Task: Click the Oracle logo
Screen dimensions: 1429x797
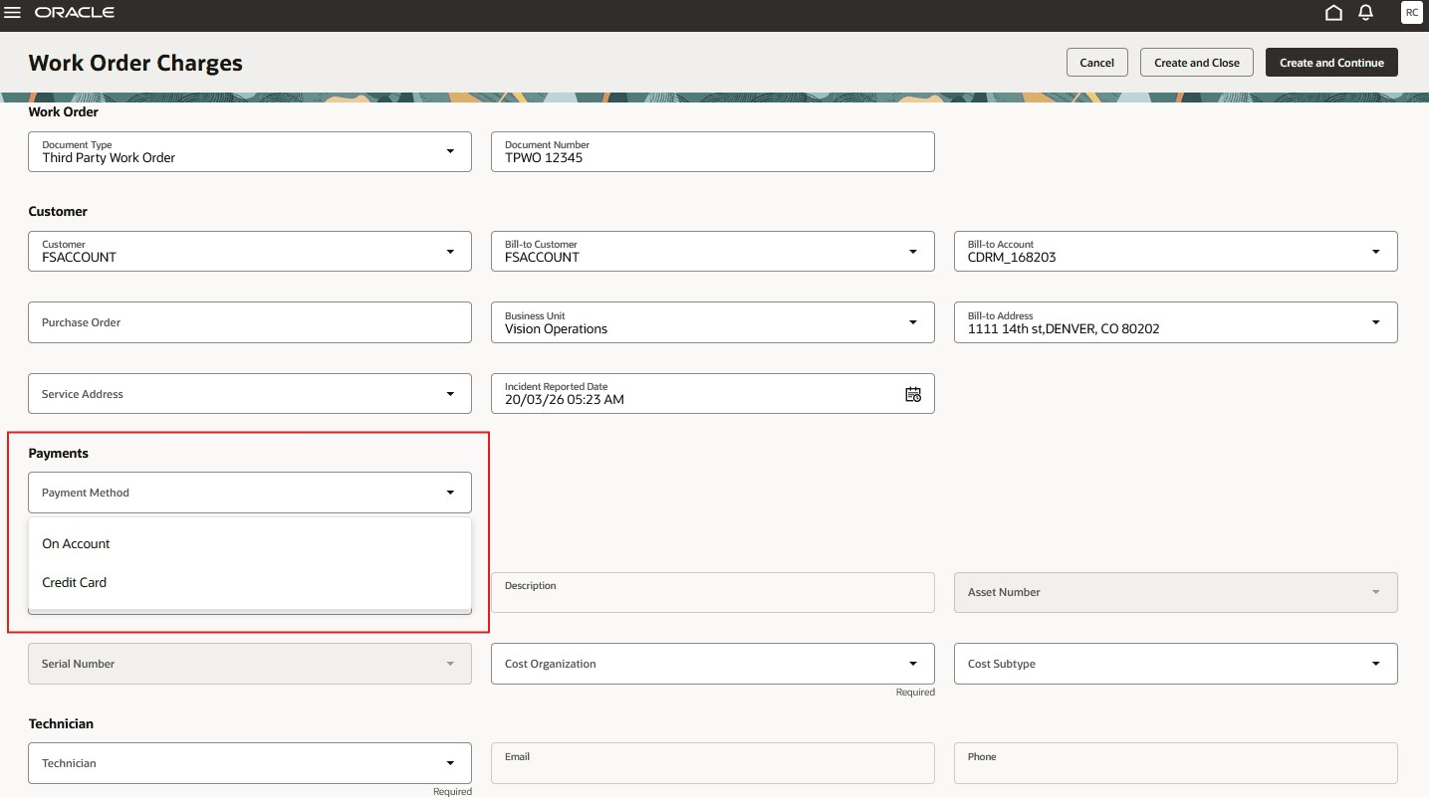Action: [x=75, y=13]
